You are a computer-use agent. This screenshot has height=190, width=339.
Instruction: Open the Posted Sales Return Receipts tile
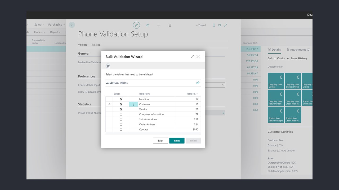point(276,115)
